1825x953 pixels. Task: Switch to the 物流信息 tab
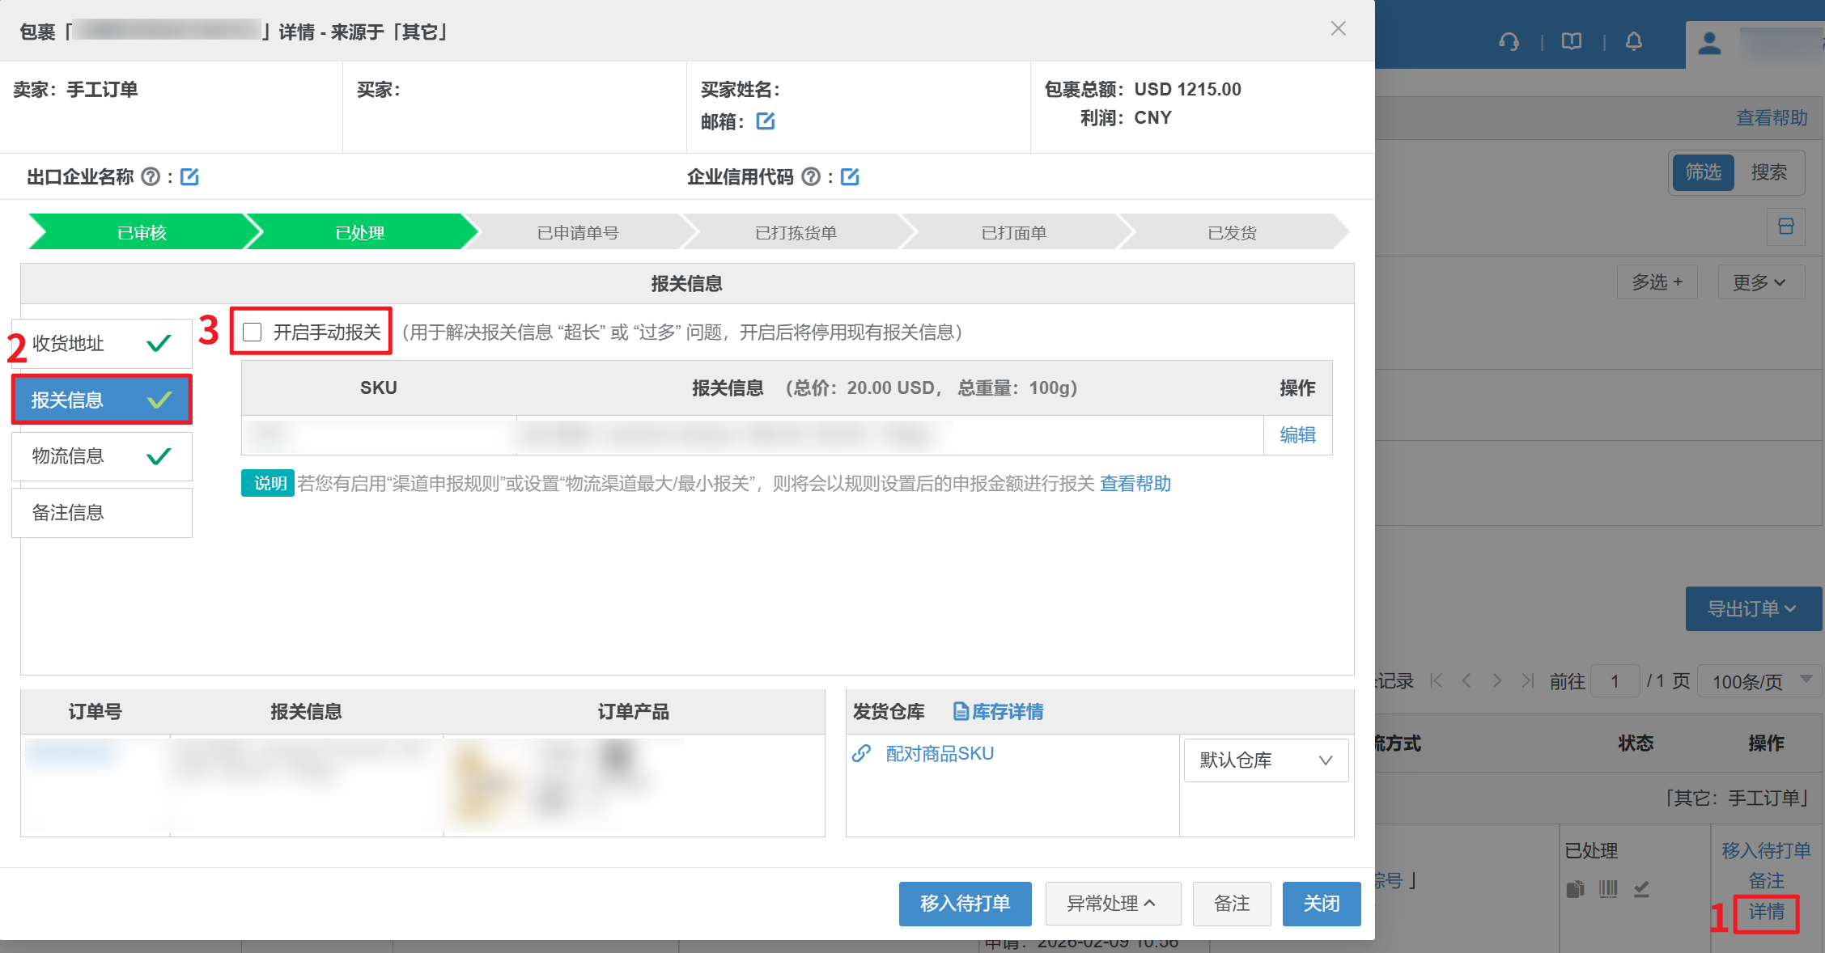tap(101, 456)
